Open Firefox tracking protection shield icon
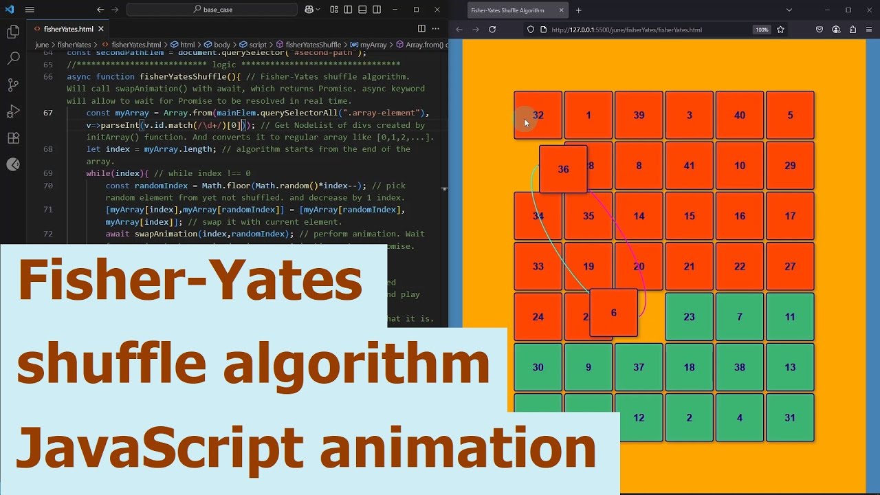 [x=531, y=30]
